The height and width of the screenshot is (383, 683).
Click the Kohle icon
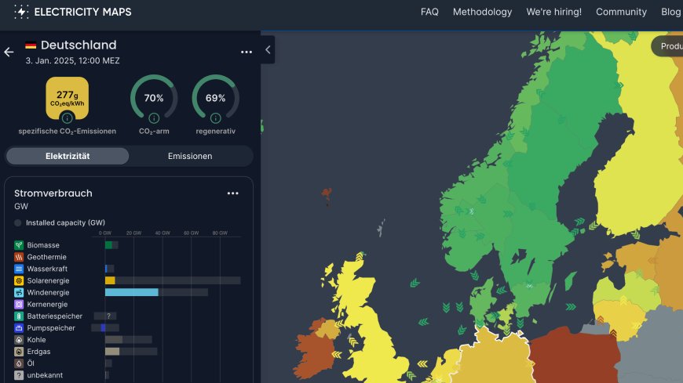(x=19, y=340)
